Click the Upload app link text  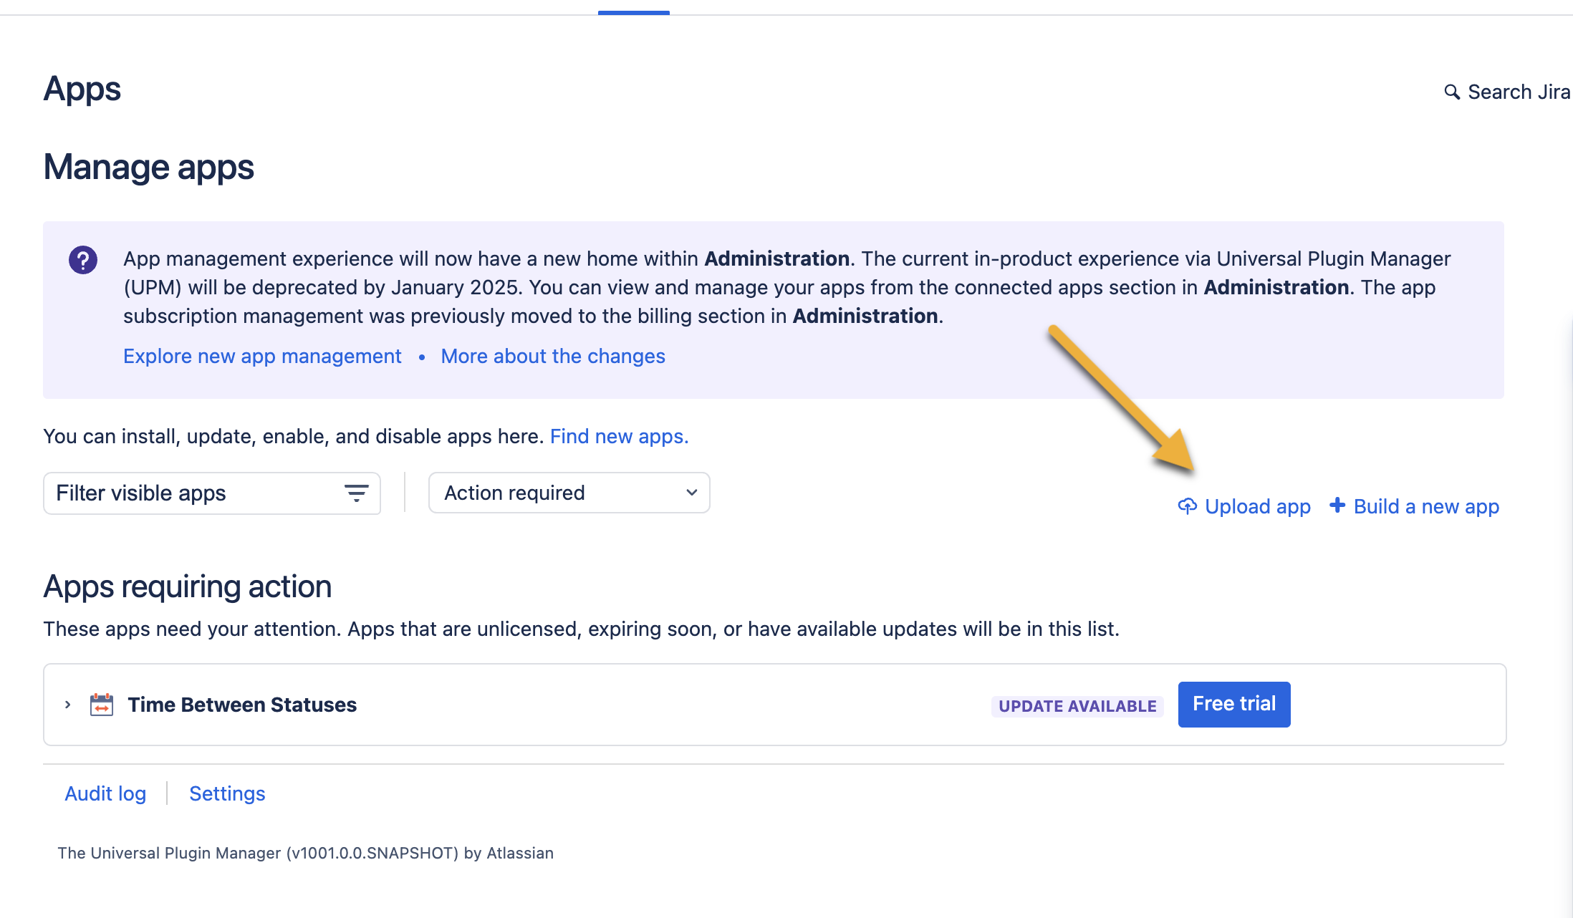(1257, 506)
